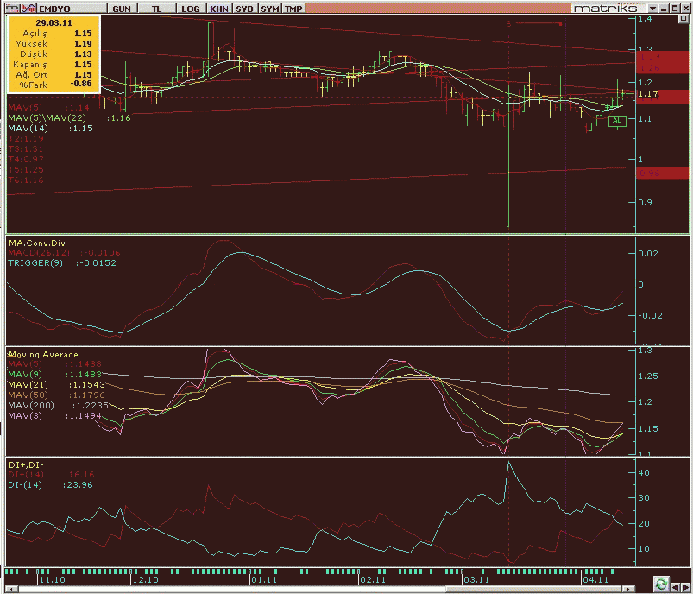Click the AL buy signal marker
693x594 pixels.
617,120
